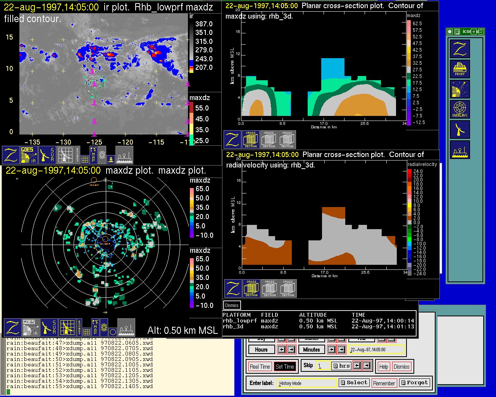
Task: Click the GOES IR satellite icon in the ir plot toolbar
Action: click(29, 155)
